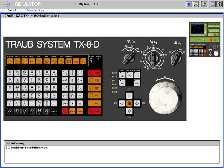This screenshot has width=224, height=168.
Task: Open the Bearbeiten menu
Action: (35, 10)
